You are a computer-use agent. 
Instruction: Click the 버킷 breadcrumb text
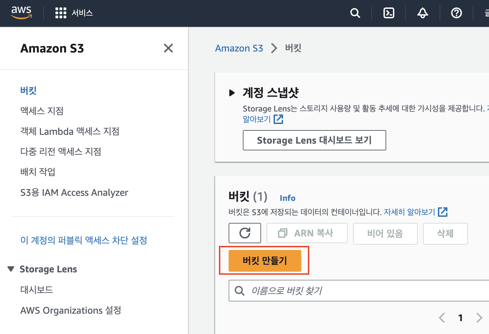293,48
